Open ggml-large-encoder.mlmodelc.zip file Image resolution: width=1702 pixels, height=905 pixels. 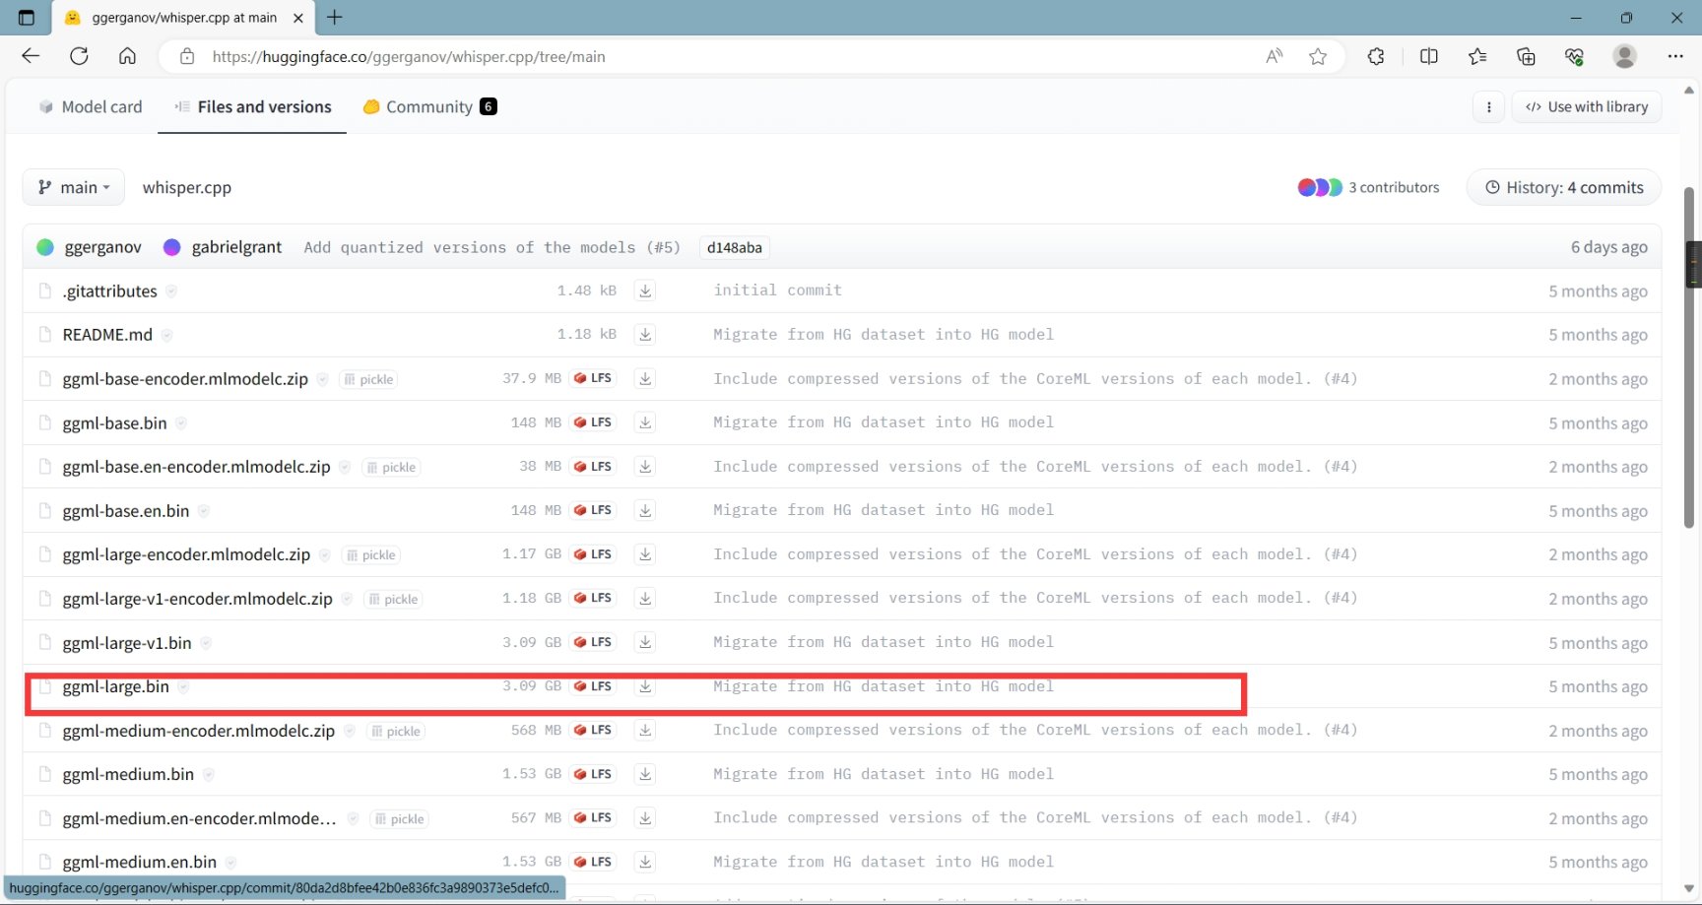pos(186,554)
